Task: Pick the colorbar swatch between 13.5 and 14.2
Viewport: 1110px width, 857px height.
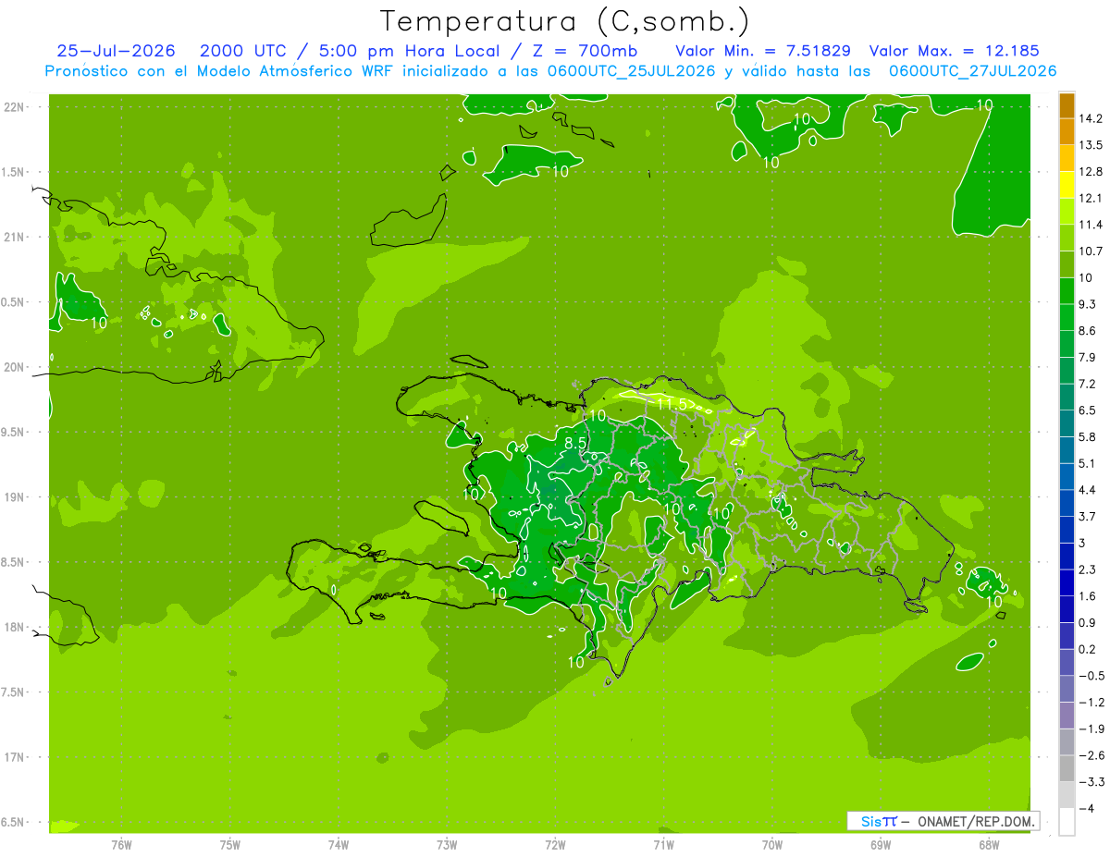Action: [x=1067, y=132]
